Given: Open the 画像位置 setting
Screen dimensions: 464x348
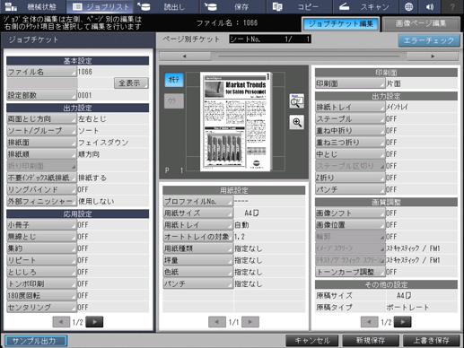Looking at the screenshot, I should click(x=350, y=225).
